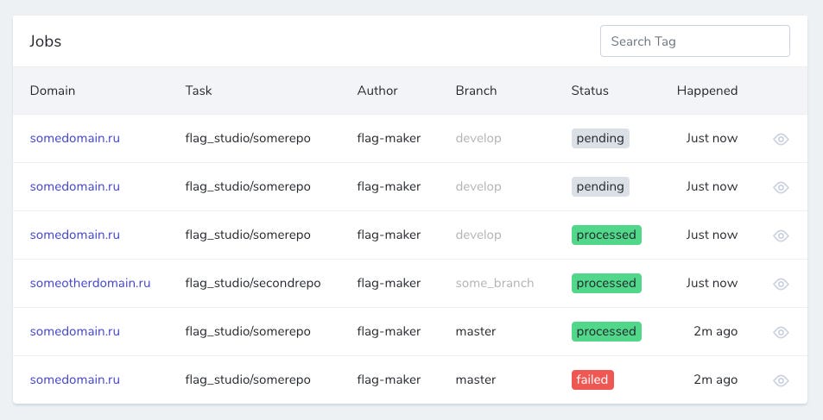View details of second pending job
The height and width of the screenshot is (420, 823).
(781, 187)
